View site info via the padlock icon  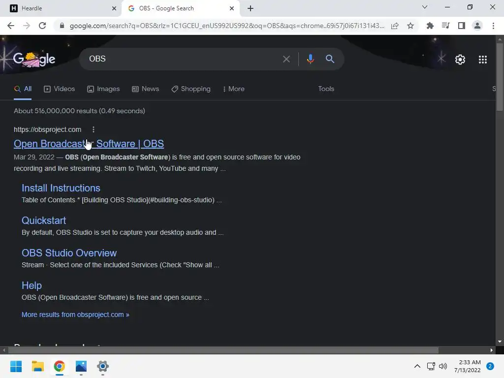point(62,26)
